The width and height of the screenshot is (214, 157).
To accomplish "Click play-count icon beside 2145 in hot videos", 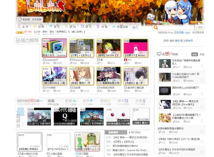I will click(174, 108).
